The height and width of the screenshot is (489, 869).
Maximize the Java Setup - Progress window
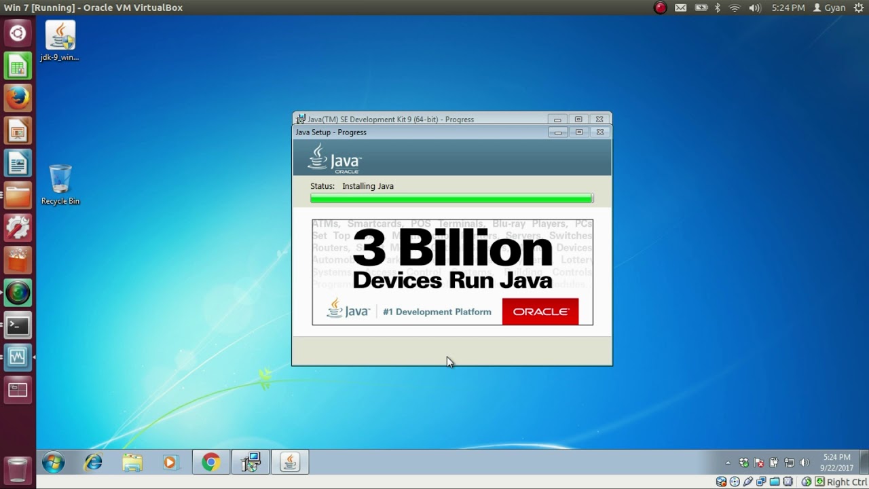click(x=579, y=132)
